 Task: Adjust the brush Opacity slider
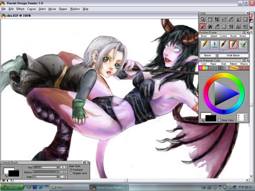46,172
